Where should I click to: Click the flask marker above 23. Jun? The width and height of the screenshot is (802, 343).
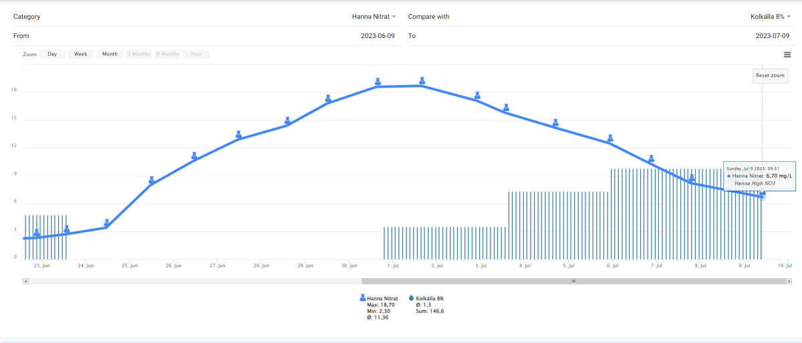coord(37,233)
